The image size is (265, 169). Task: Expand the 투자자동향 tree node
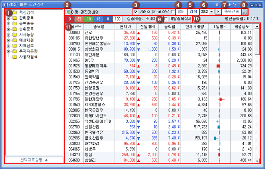(8, 52)
